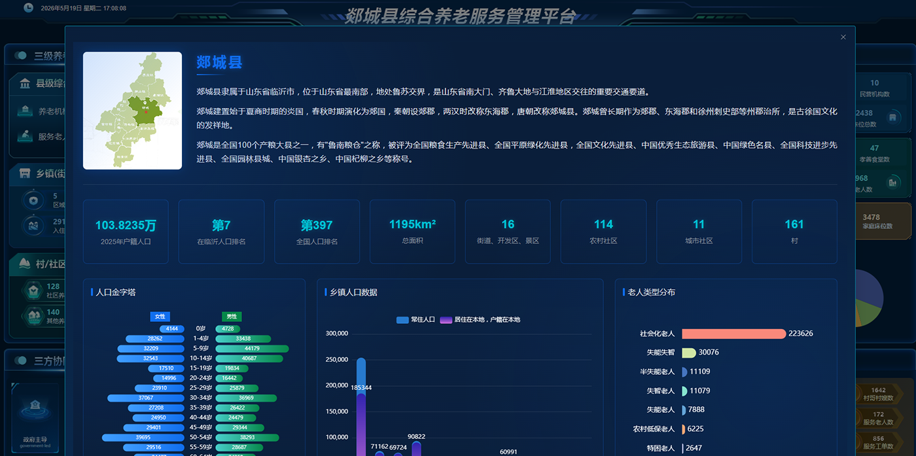Click the bed icon beside 床位总数
916x456 pixels.
point(892,118)
